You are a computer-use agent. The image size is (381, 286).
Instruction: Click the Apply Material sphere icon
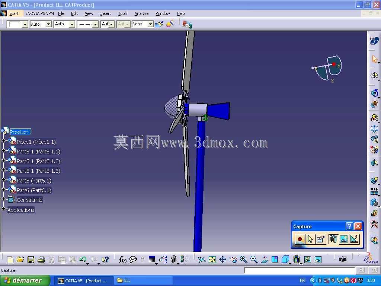pyautogui.click(x=170, y=24)
